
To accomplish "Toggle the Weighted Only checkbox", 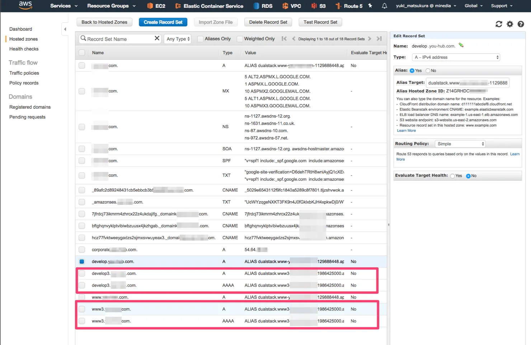I will click(x=240, y=39).
